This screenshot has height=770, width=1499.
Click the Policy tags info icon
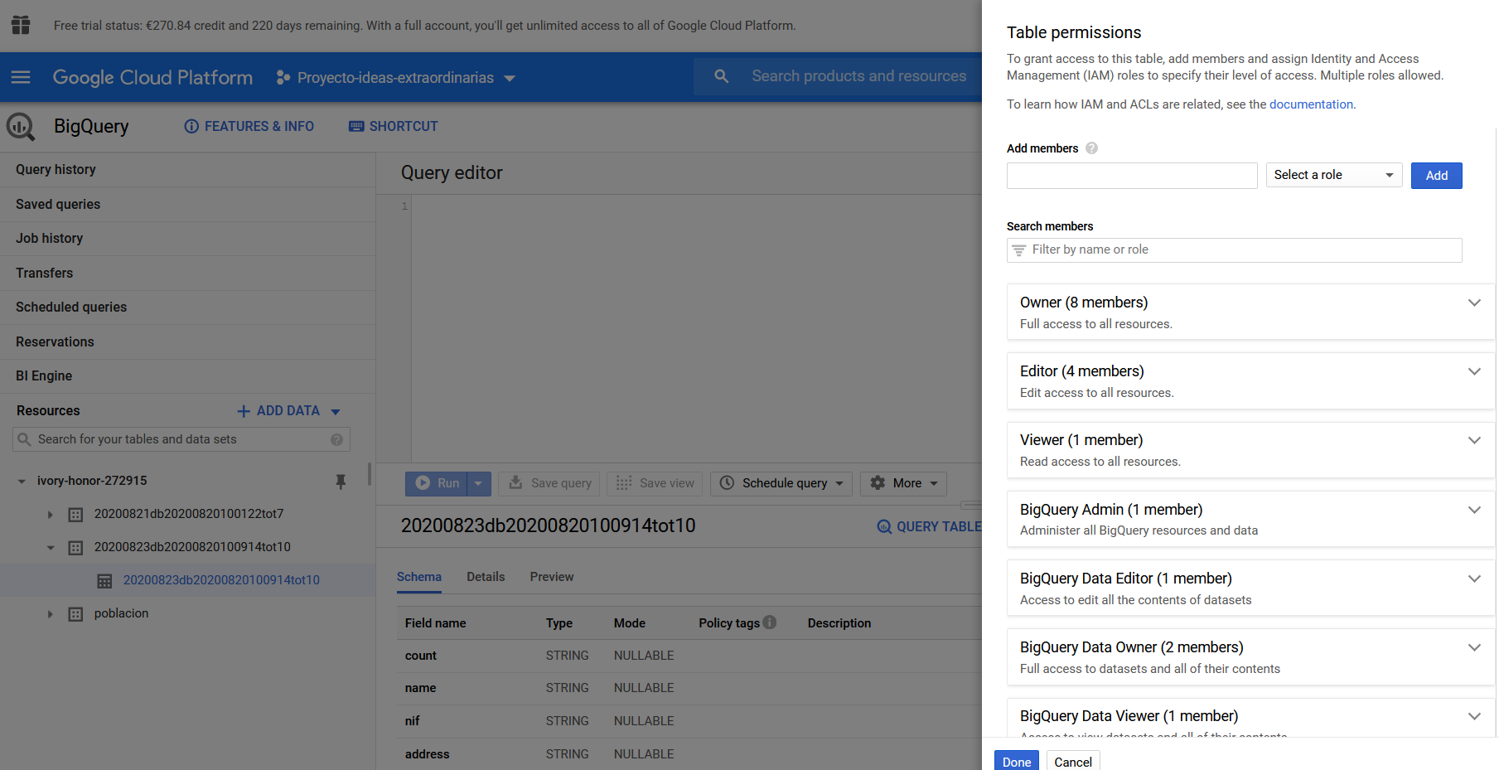click(x=770, y=622)
